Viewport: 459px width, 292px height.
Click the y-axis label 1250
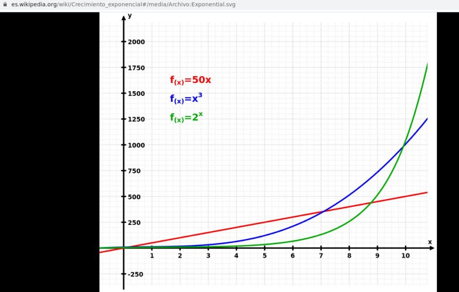tap(136, 120)
